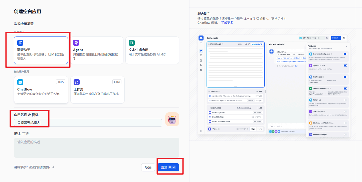Image resolution: width=362 pixels, height=182 pixels.
Task: Select the 聊天助手 app type card
Action: point(41,50)
